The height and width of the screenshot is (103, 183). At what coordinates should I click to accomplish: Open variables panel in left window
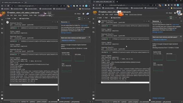2,28
